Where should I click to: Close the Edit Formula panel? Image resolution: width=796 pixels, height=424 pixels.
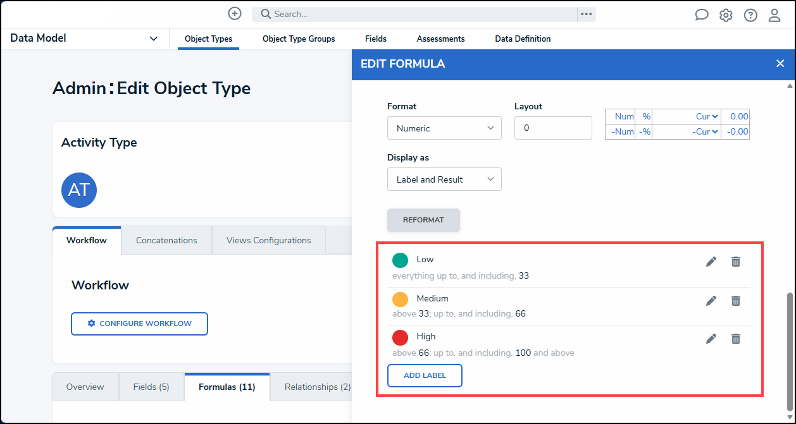coord(780,63)
